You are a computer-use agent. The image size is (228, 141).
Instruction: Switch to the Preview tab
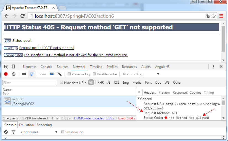[x=164, y=93]
